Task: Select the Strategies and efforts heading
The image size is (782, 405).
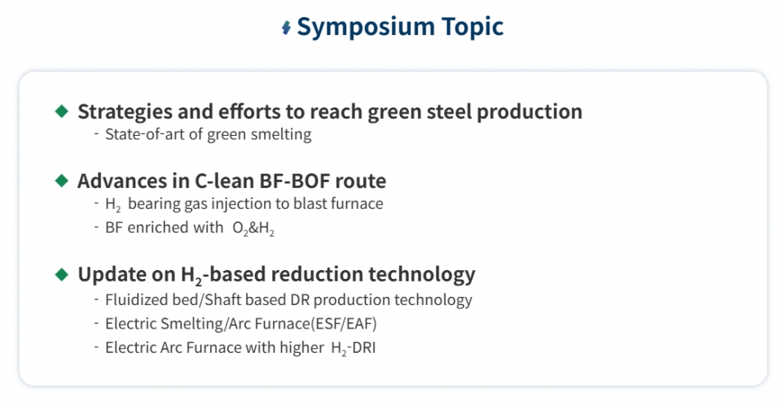Action: pos(330,111)
